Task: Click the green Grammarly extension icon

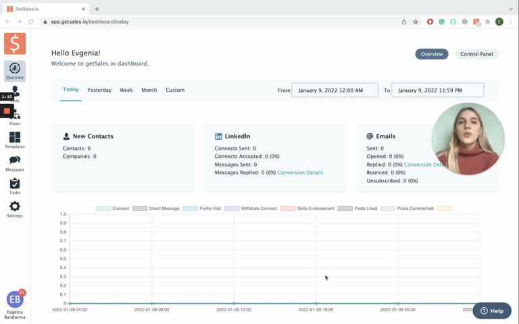Action: (x=441, y=22)
